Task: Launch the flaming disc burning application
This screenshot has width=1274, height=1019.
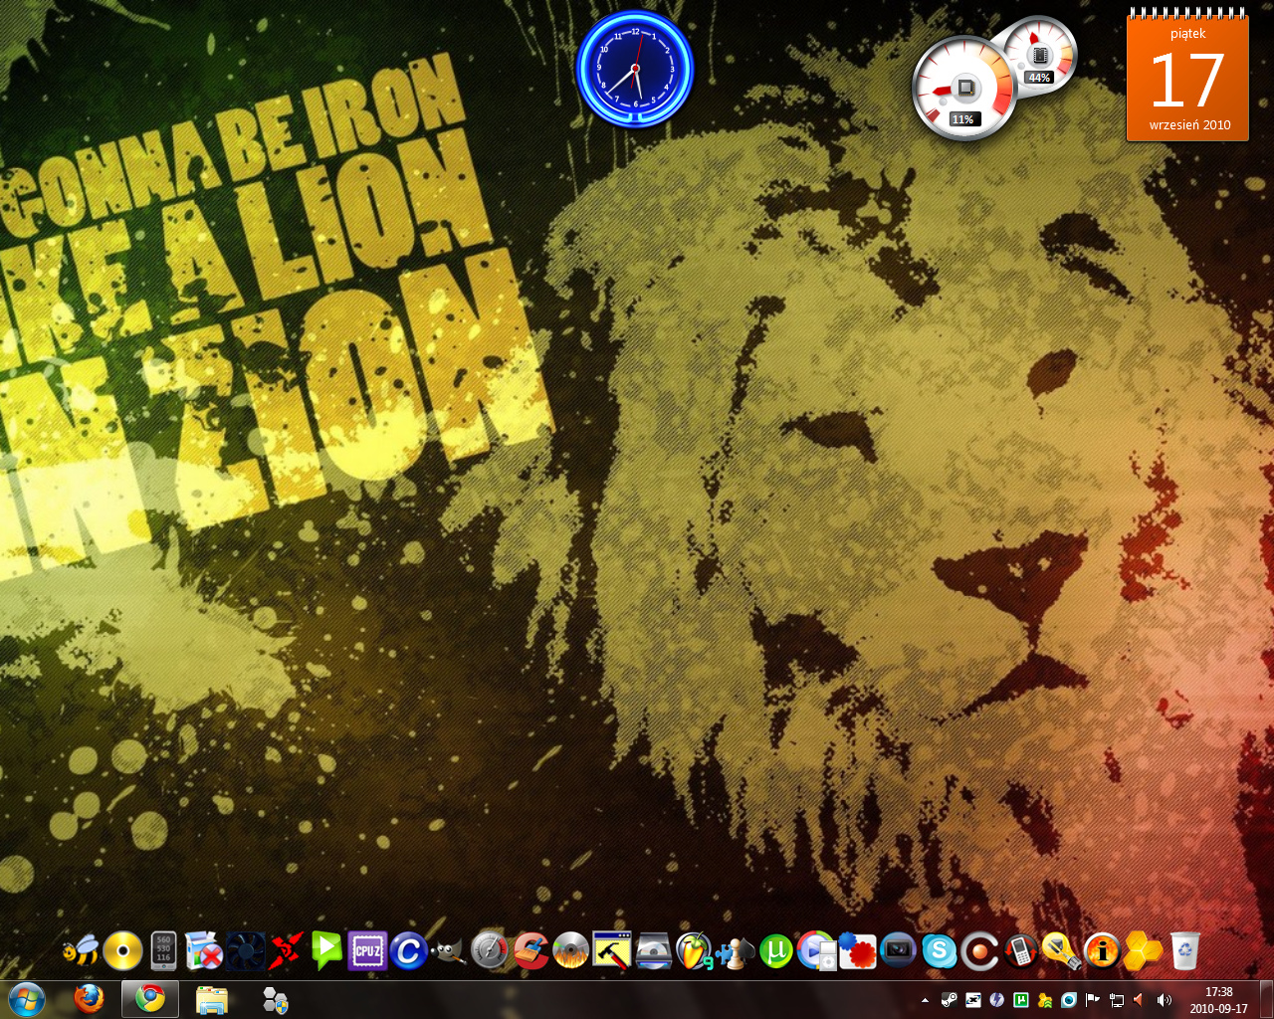Action: click(x=571, y=951)
